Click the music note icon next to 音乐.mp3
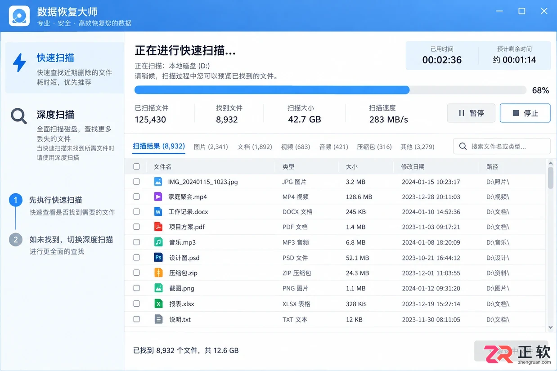 (158, 242)
